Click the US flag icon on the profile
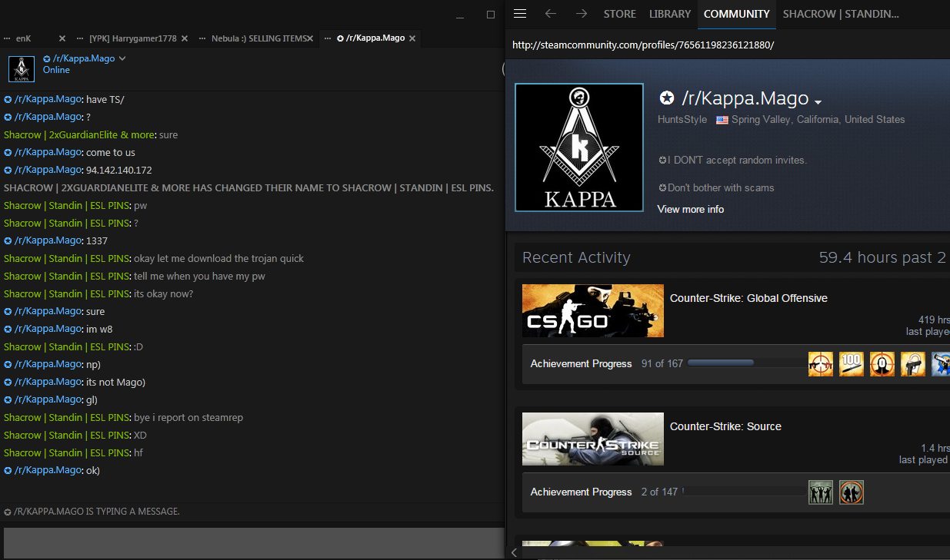The width and height of the screenshot is (950, 560). pyautogui.click(x=722, y=120)
